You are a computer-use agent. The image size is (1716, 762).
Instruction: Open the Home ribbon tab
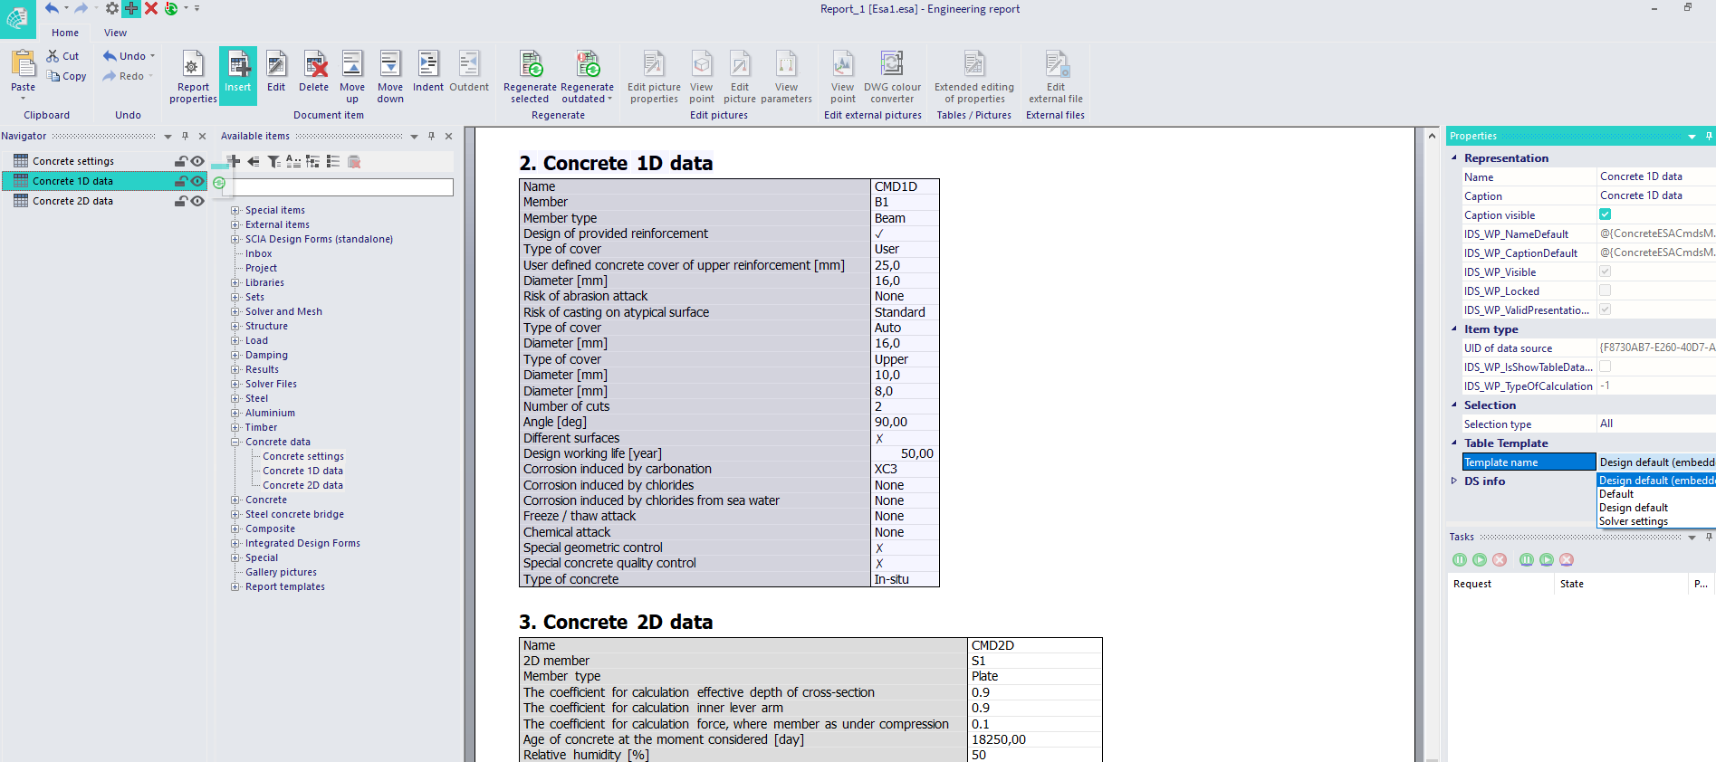click(65, 33)
